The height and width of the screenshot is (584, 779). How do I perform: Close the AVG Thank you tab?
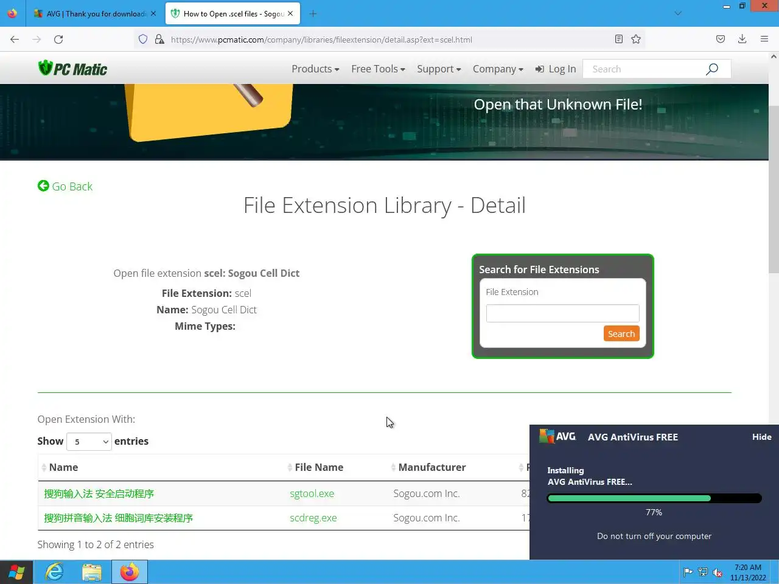point(153,13)
